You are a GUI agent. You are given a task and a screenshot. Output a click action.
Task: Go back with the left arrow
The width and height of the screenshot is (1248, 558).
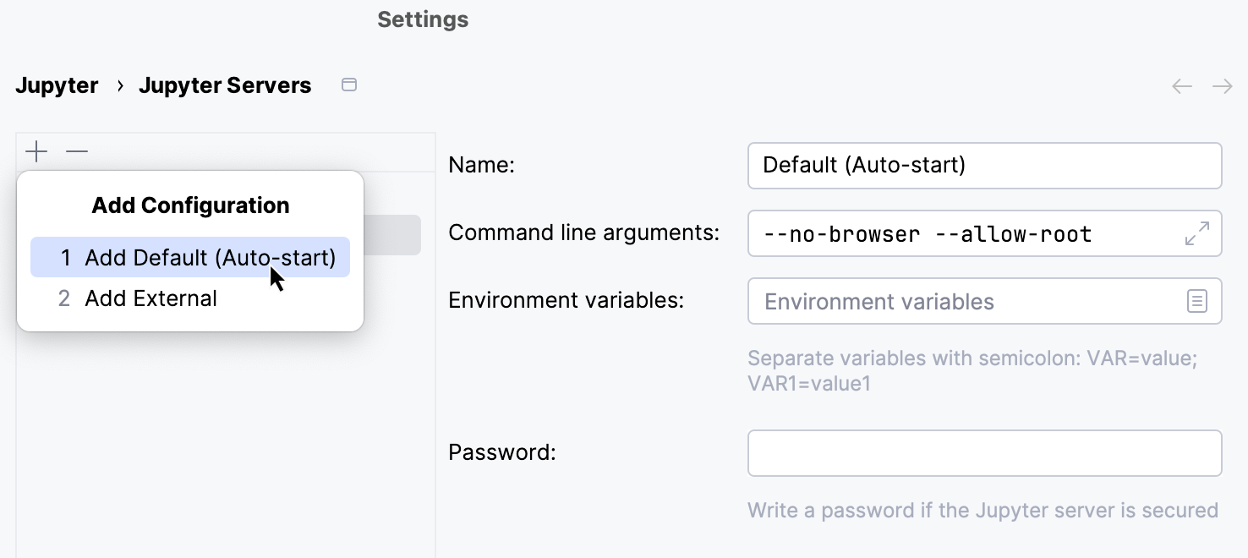(x=1181, y=86)
